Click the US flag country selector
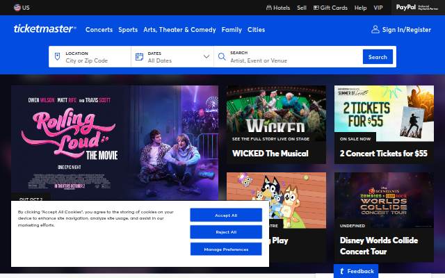Screen dimensions: 445x278 (x=22, y=8)
